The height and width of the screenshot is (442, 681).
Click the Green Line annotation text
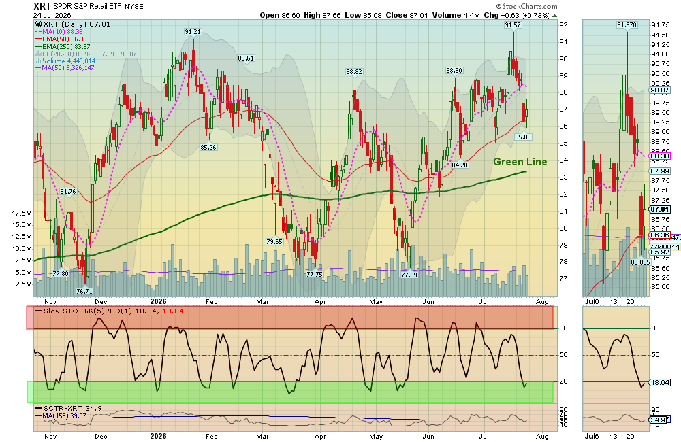(x=520, y=162)
